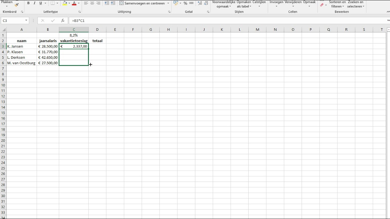Click the cell 'L. Derksen'
Screen dimensions: 390x219
click(22, 57)
